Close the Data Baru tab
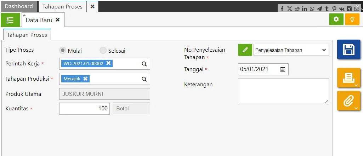This screenshot has width=363, height=156. [x=58, y=20]
